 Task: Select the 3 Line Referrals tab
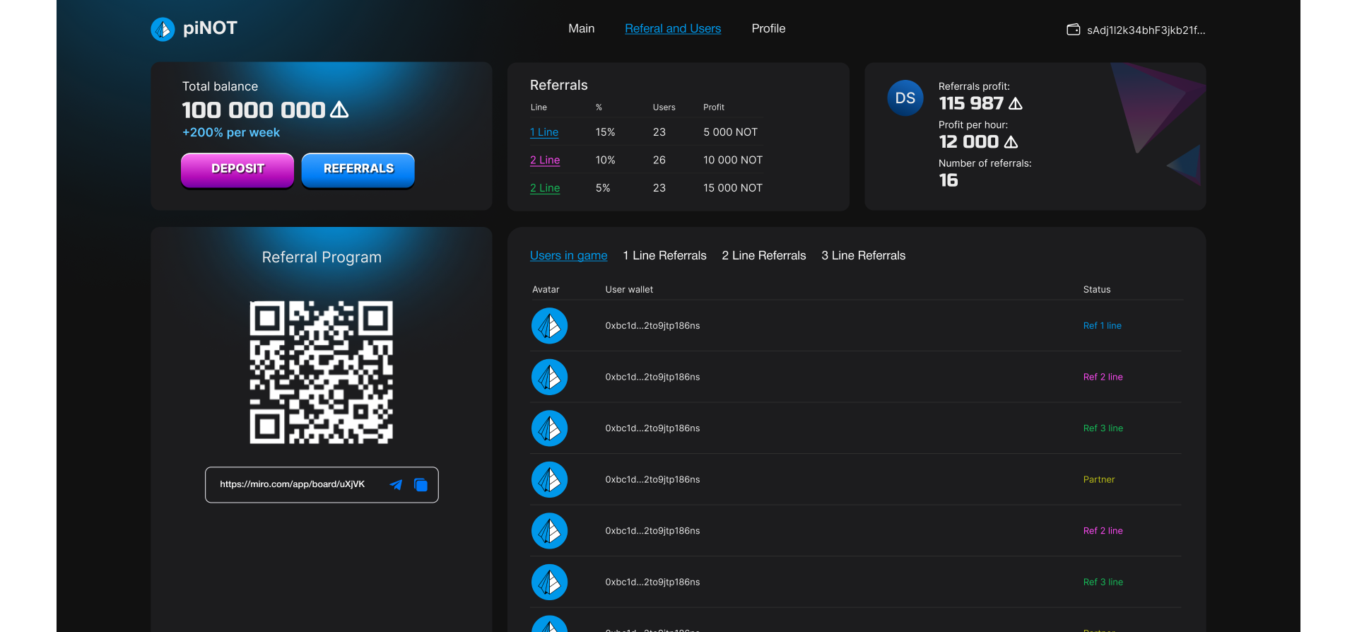(863, 256)
